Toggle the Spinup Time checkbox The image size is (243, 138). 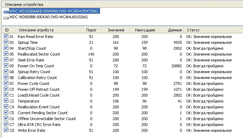click(6, 42)
